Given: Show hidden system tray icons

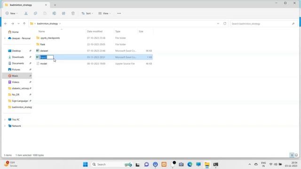Looking at the screenshot, I should click(250, 164).
